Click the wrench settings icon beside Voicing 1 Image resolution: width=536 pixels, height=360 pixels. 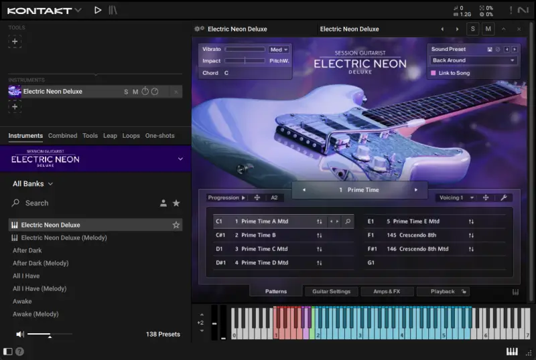[x=504, y=197]
